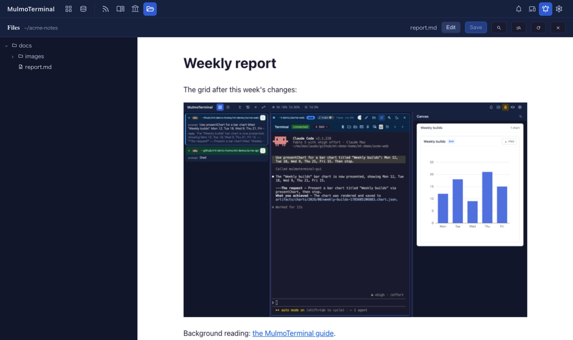This screenshot has height=340, width=573.
Task: Click the Files panel heading
Action: [13, 28]
